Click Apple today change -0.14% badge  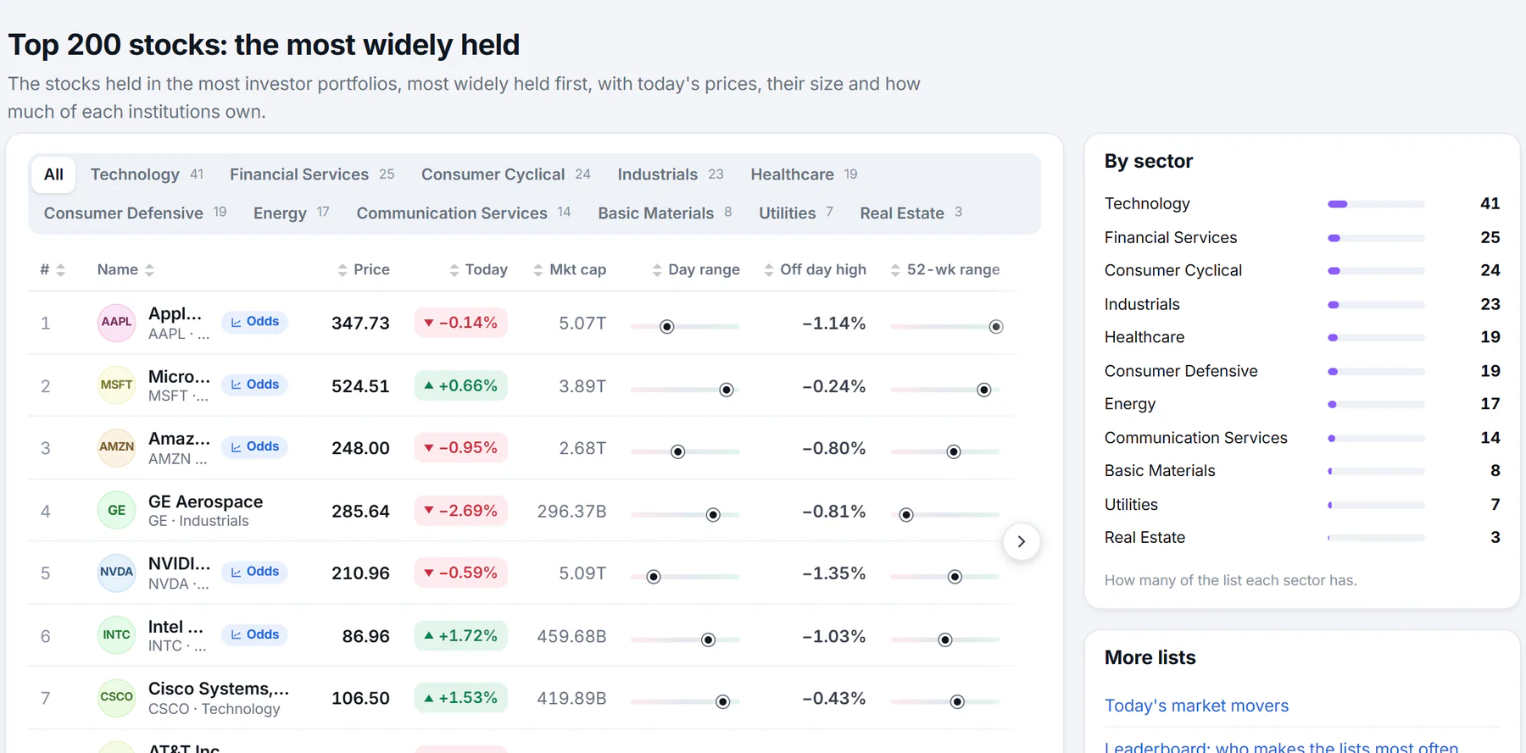pyautogui.click(x=460, y=323)
